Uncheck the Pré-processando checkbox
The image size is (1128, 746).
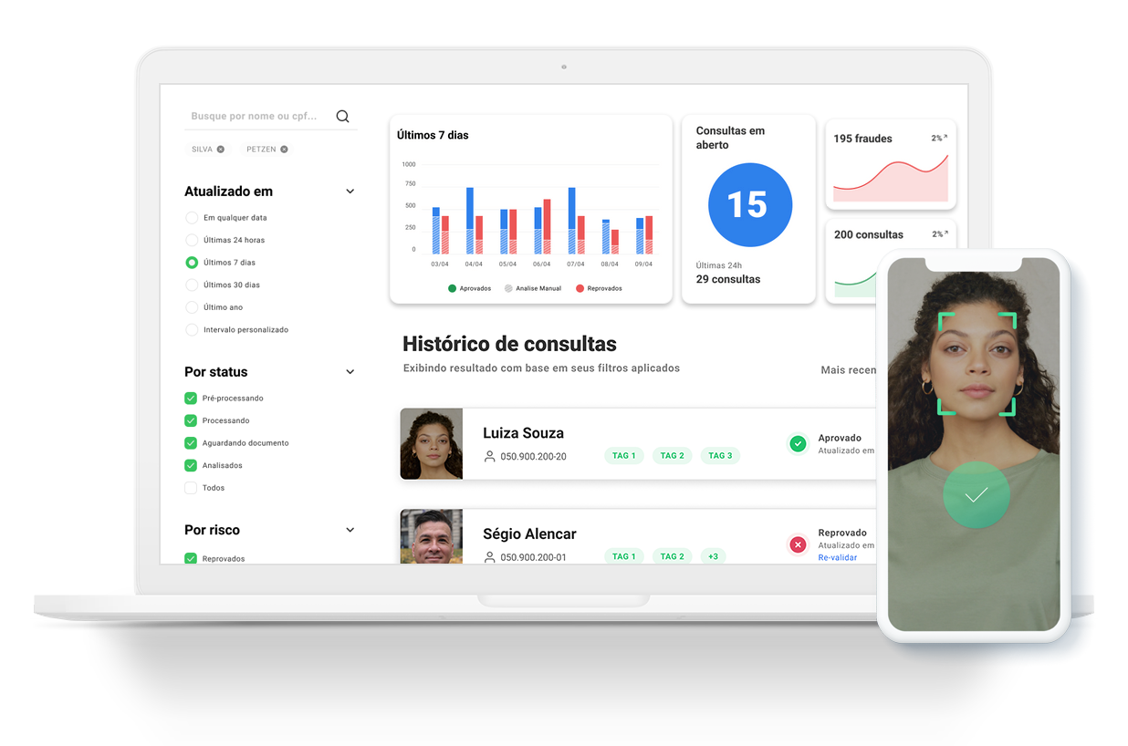pos(191,399)
